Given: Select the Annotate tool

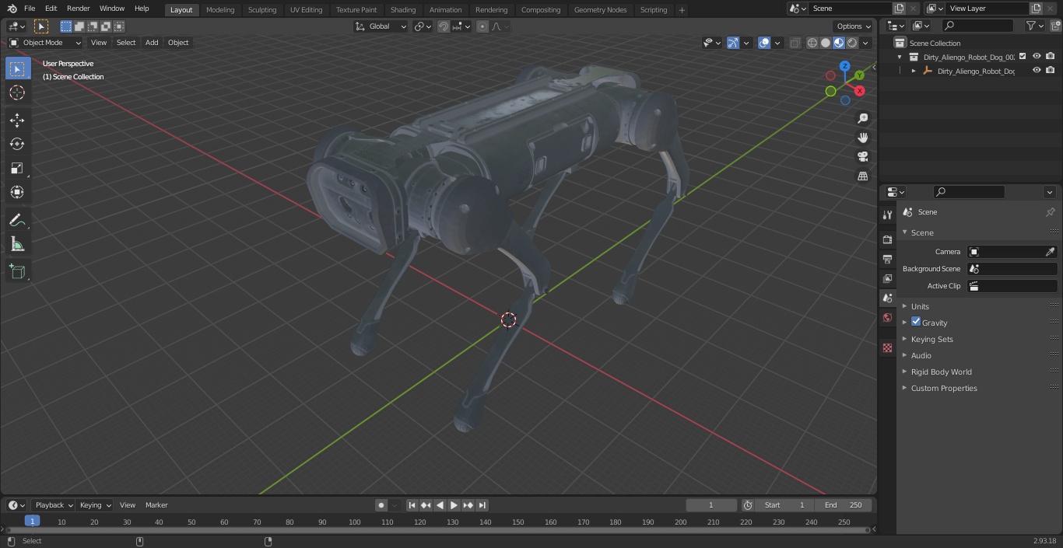Looking at the screenshot, I should (x=17, y=220).
